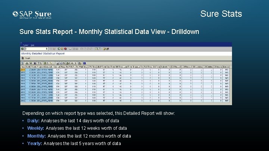Click the Memory column header
Image resolution: width=269 pixels, height=151 pixels.
point(226,67)
